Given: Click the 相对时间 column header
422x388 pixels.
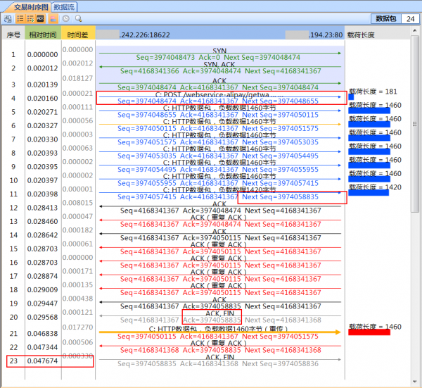Looking at the screenshot, I should pyautogui.click(x=43, y=35).
